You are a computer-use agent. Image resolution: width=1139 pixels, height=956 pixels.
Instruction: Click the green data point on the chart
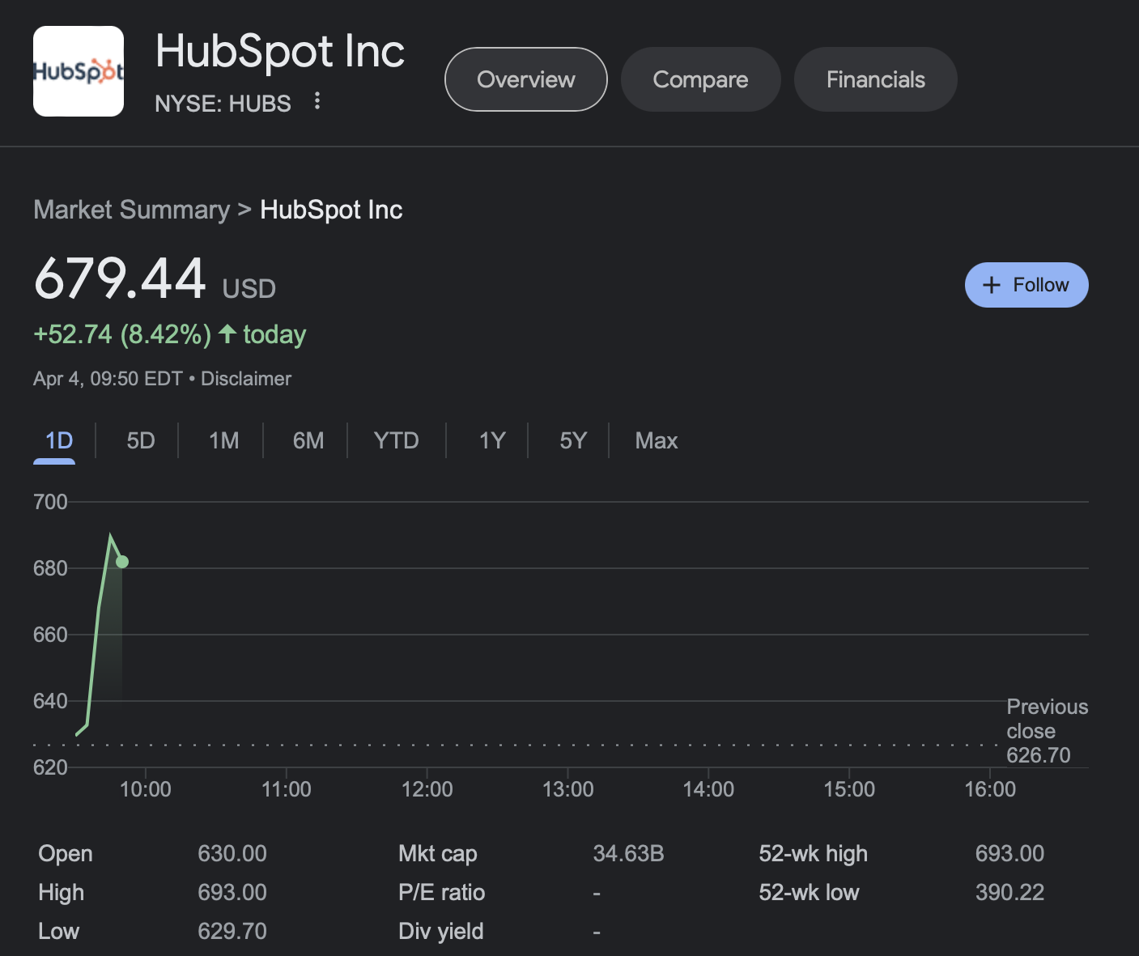tap(121, 561)
